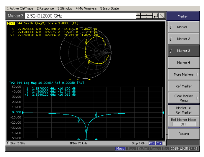Close the Marker 3 entry bar with X
Screen dimensions: 204x157
point(162,16)
